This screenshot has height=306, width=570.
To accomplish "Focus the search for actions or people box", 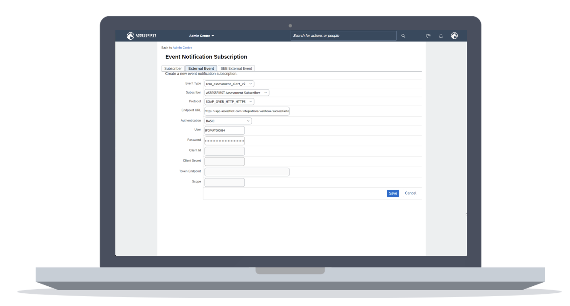I will point(343,36).
